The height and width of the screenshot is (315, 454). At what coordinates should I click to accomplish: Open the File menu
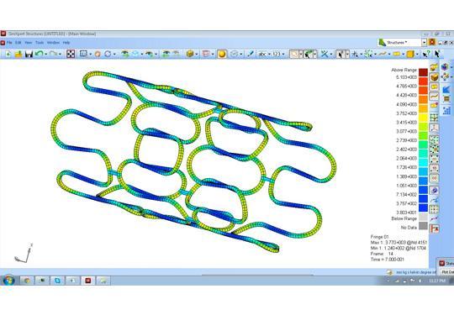[9, 43]
